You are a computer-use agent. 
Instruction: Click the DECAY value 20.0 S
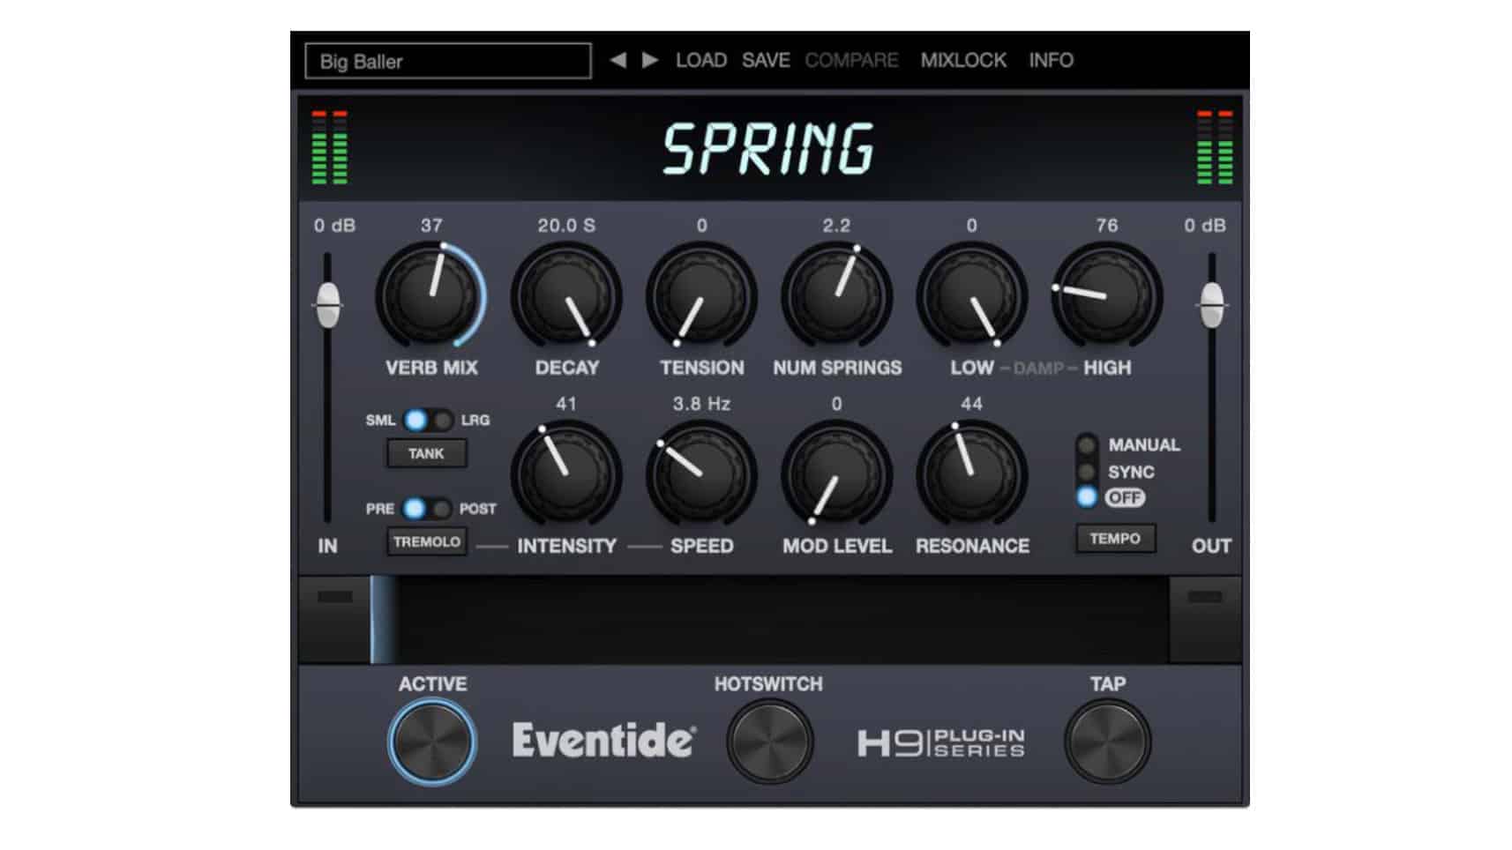(x=566, y=226)
